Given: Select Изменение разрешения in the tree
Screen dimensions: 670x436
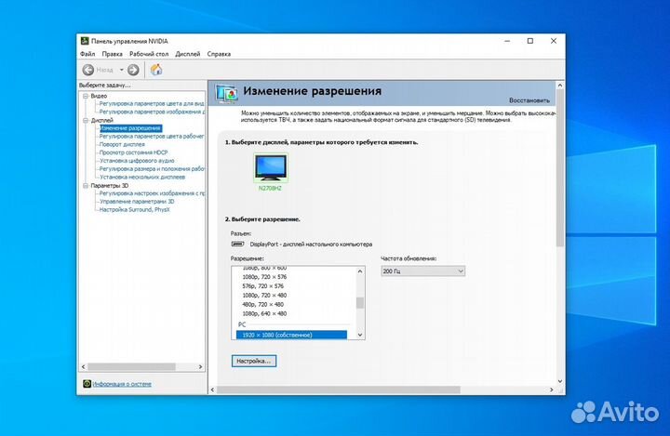Looking at the screenshot, I should pos(130,128).
